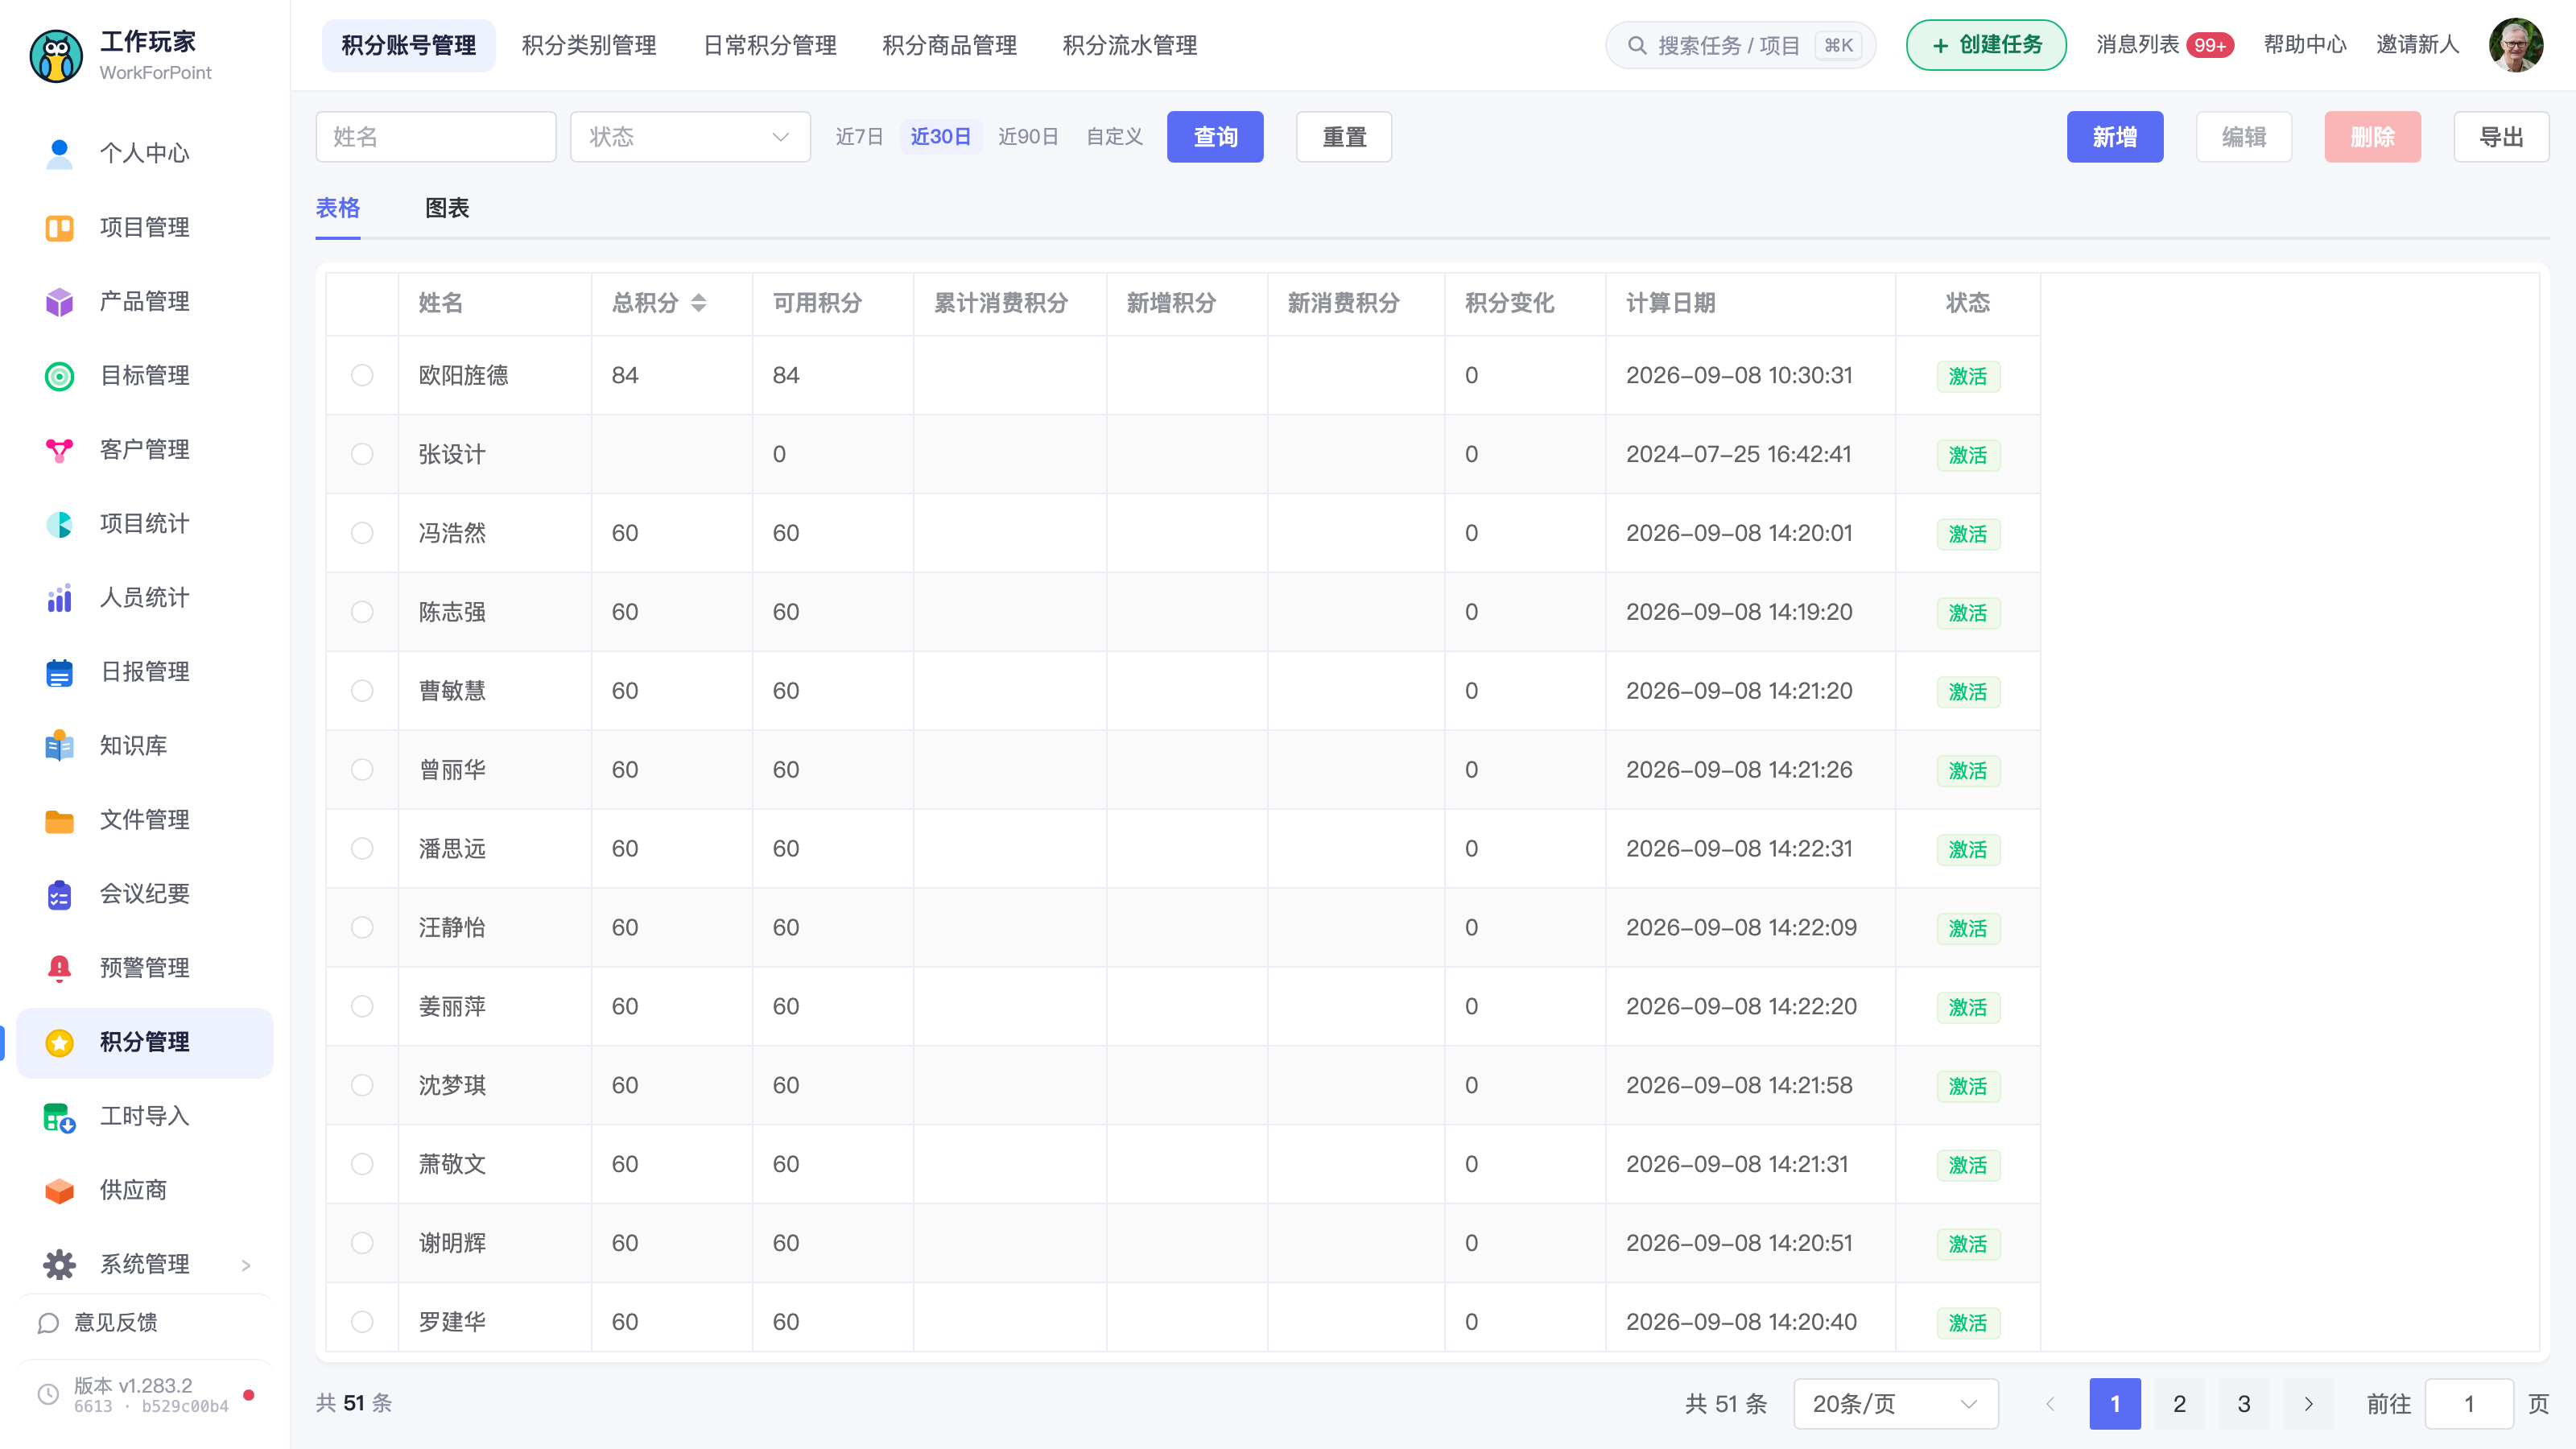Select the 近7日 date range
Screen dimensions: 2576x1449
[x=859, y=137]
